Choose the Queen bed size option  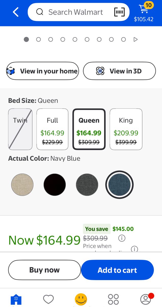[89, 129]
